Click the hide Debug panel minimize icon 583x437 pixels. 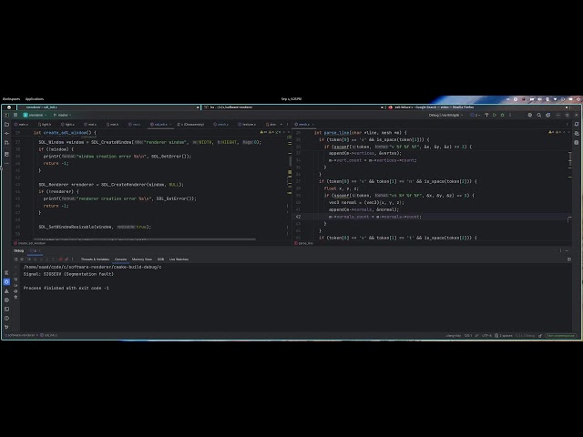coord(567,250)
